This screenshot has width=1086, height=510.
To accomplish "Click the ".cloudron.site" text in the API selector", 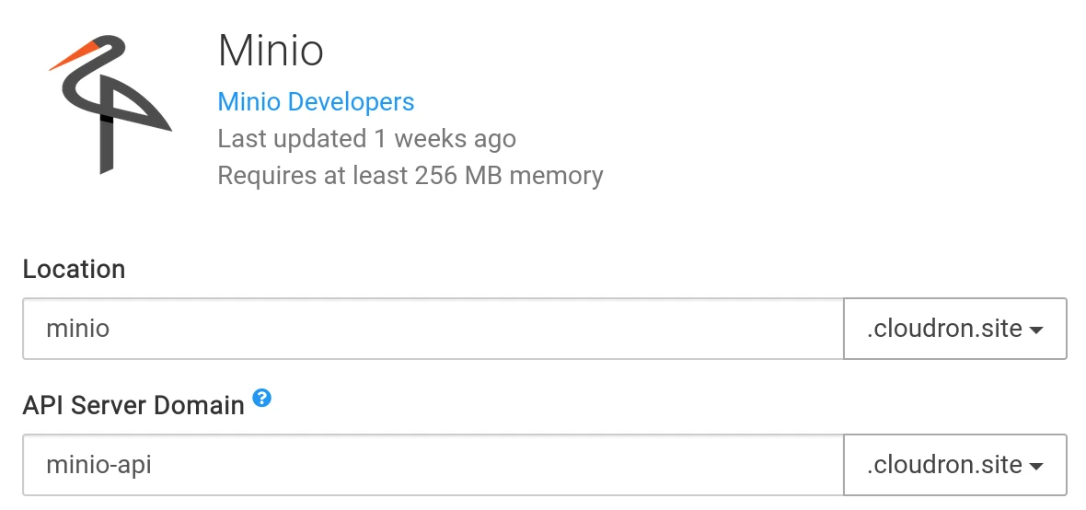I will (944, 465).
